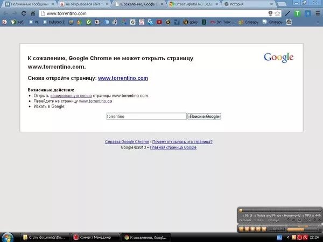The width and height of the screenshot is (323, 242).
Task: Click the RU language indicator
Action: (x=279, y=238)
